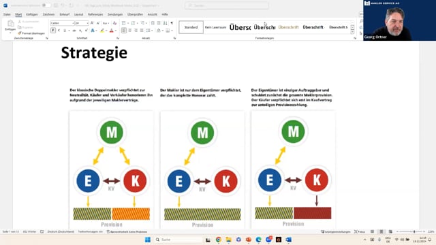
Task: Apply subscript formatting
Action: (x=80, y=31)
